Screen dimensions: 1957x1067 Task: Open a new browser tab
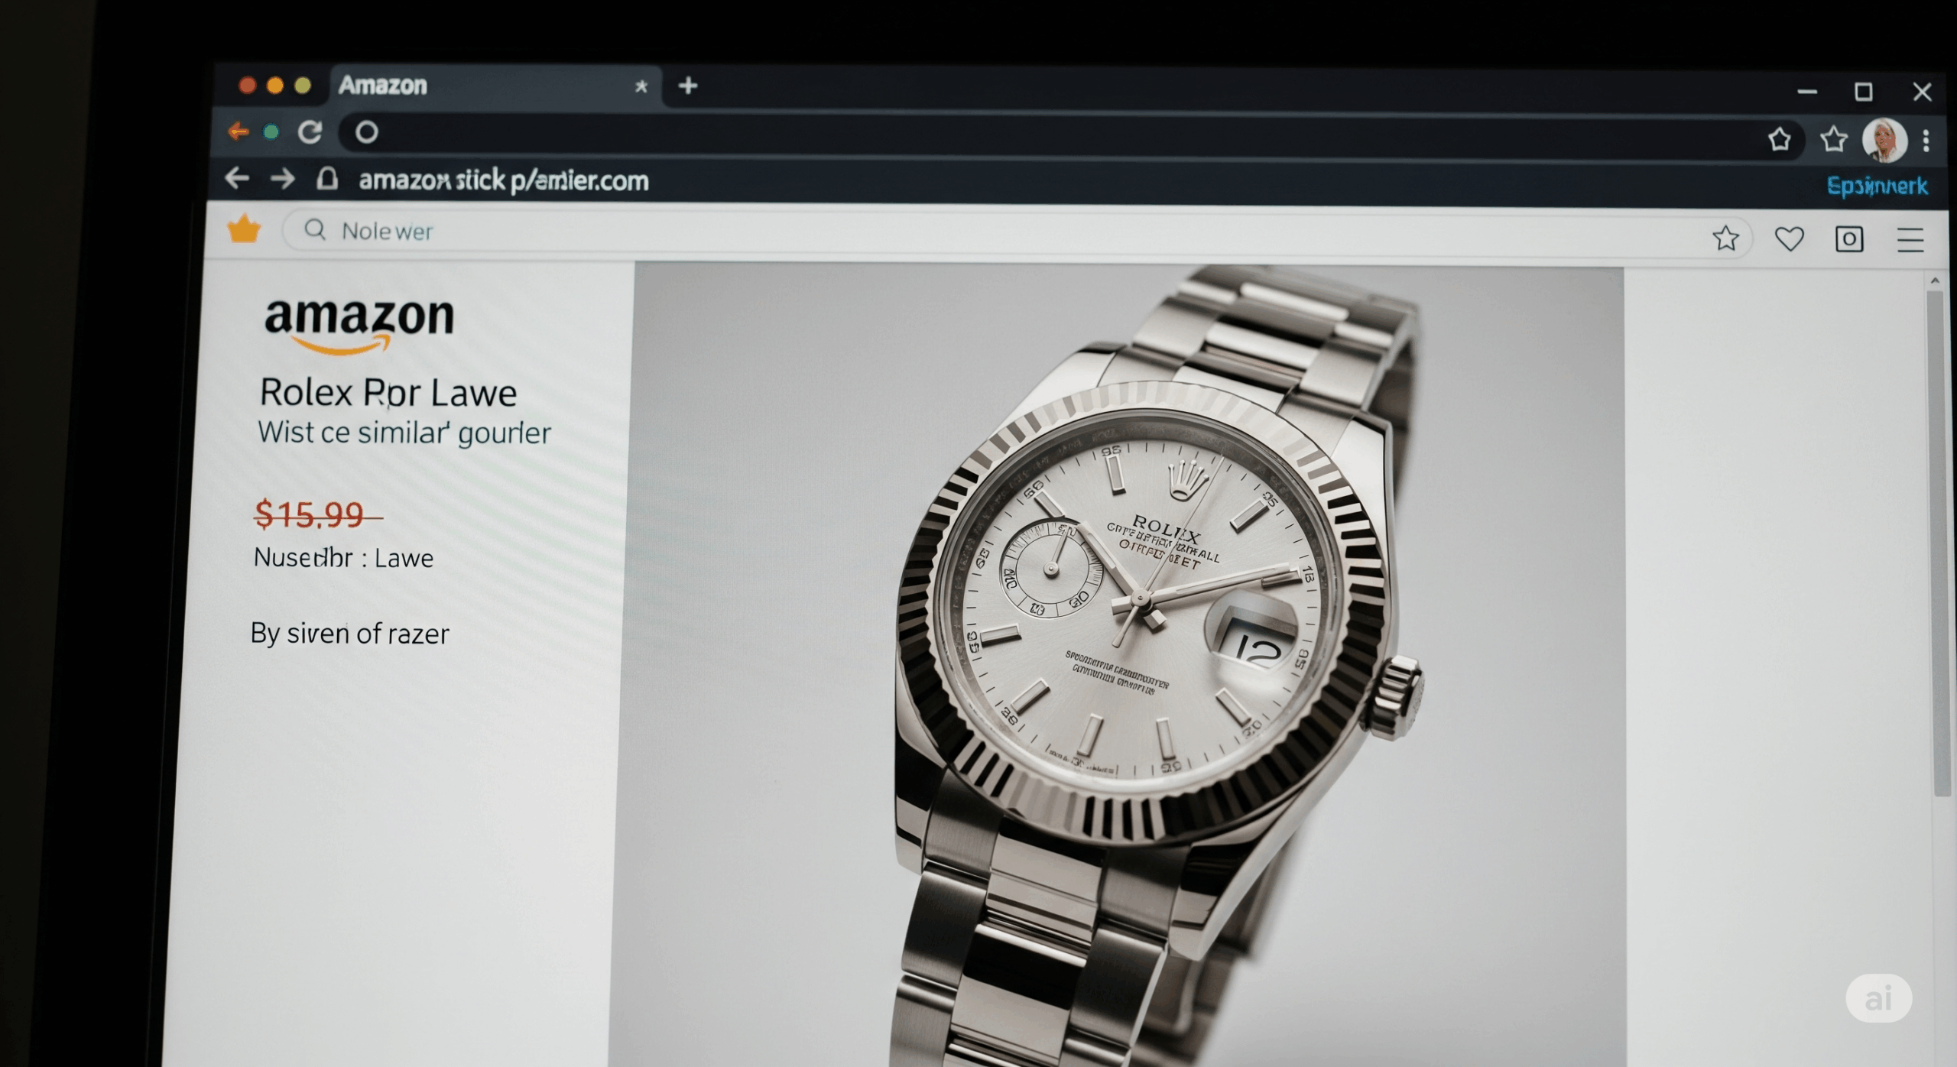click(688, 86)
